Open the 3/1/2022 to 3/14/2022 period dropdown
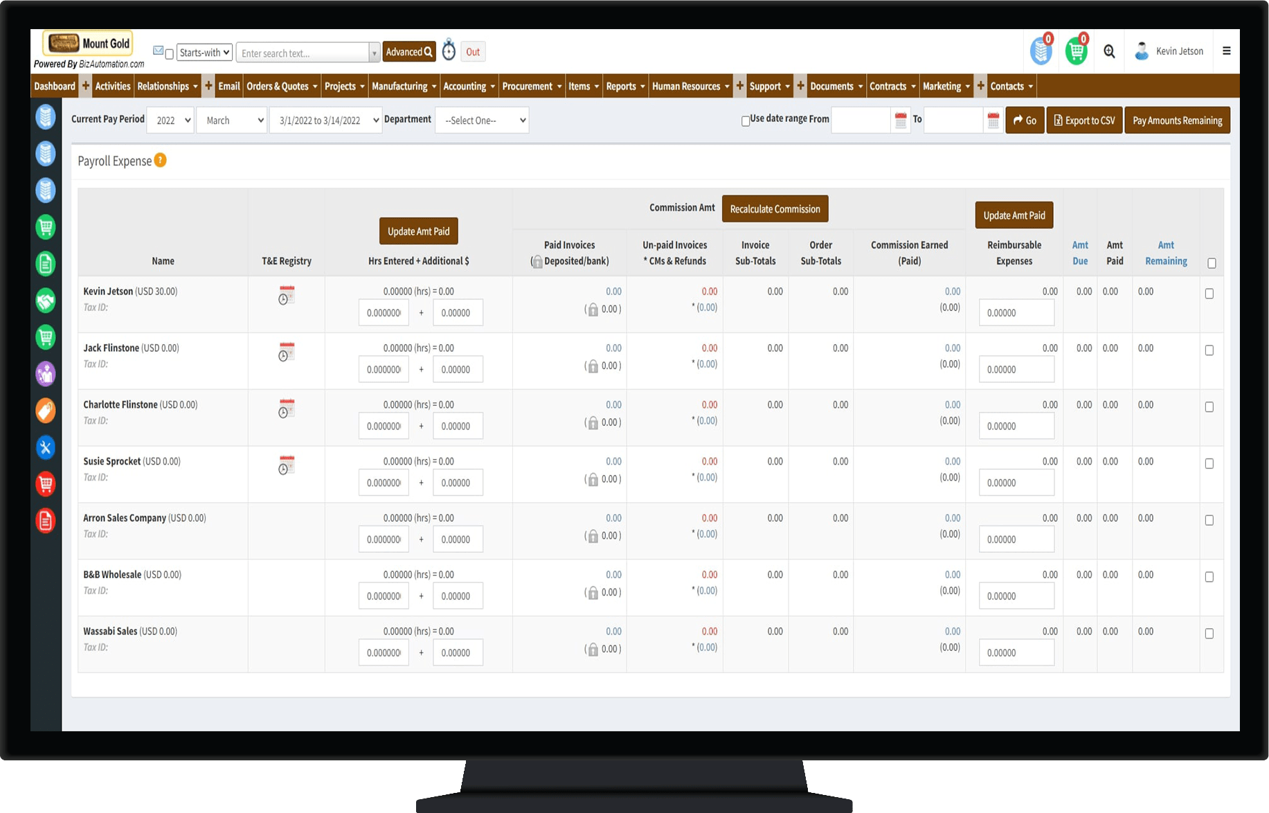 tap(326, 120)
